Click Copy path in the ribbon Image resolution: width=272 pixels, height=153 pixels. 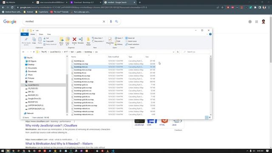(x=48, y=41)
